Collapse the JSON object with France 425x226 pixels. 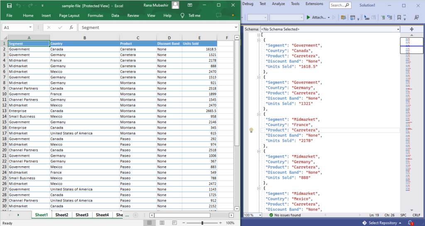pos(259,114)
